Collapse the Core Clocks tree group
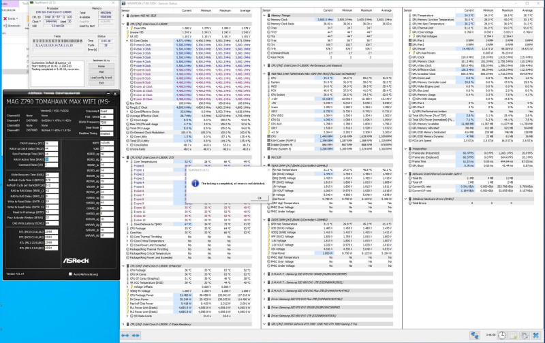The width and height of the screenshot is (545, 343). click(127, 41)
